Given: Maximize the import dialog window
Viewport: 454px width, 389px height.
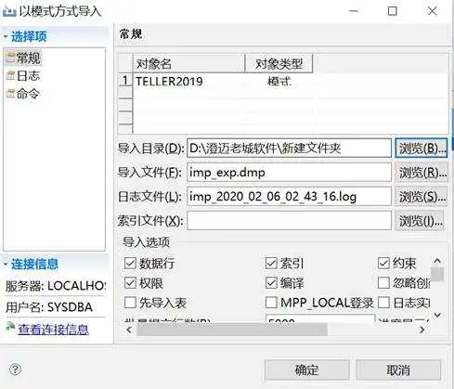Looking at the screenshot, I should 393,11.
